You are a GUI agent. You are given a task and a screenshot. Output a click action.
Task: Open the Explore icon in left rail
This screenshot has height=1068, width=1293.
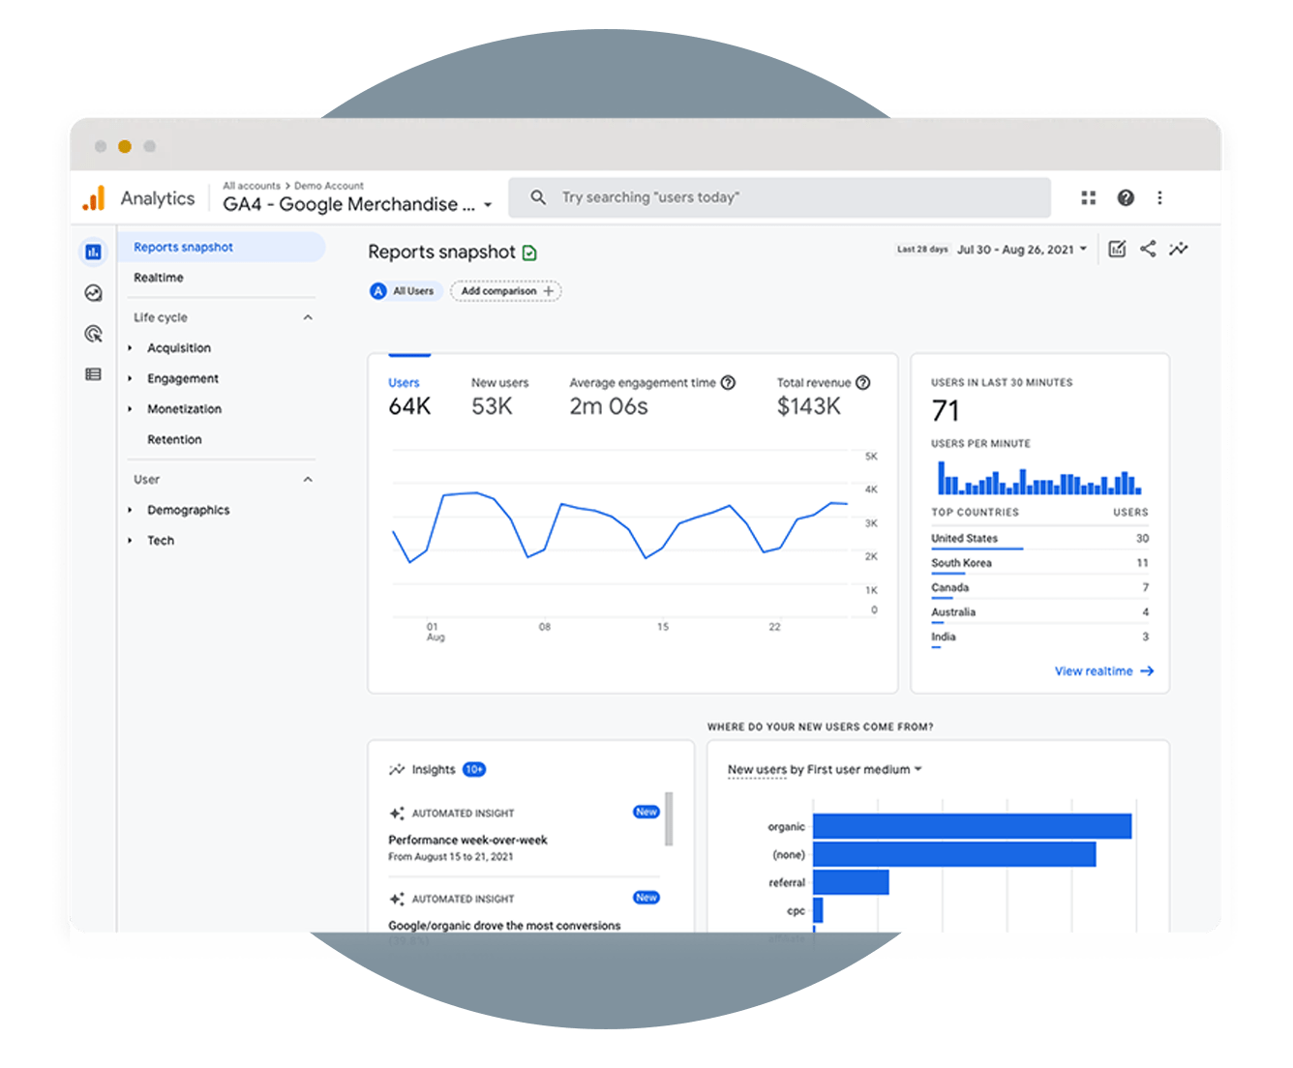pyautogui.click(x=93, y=293)
